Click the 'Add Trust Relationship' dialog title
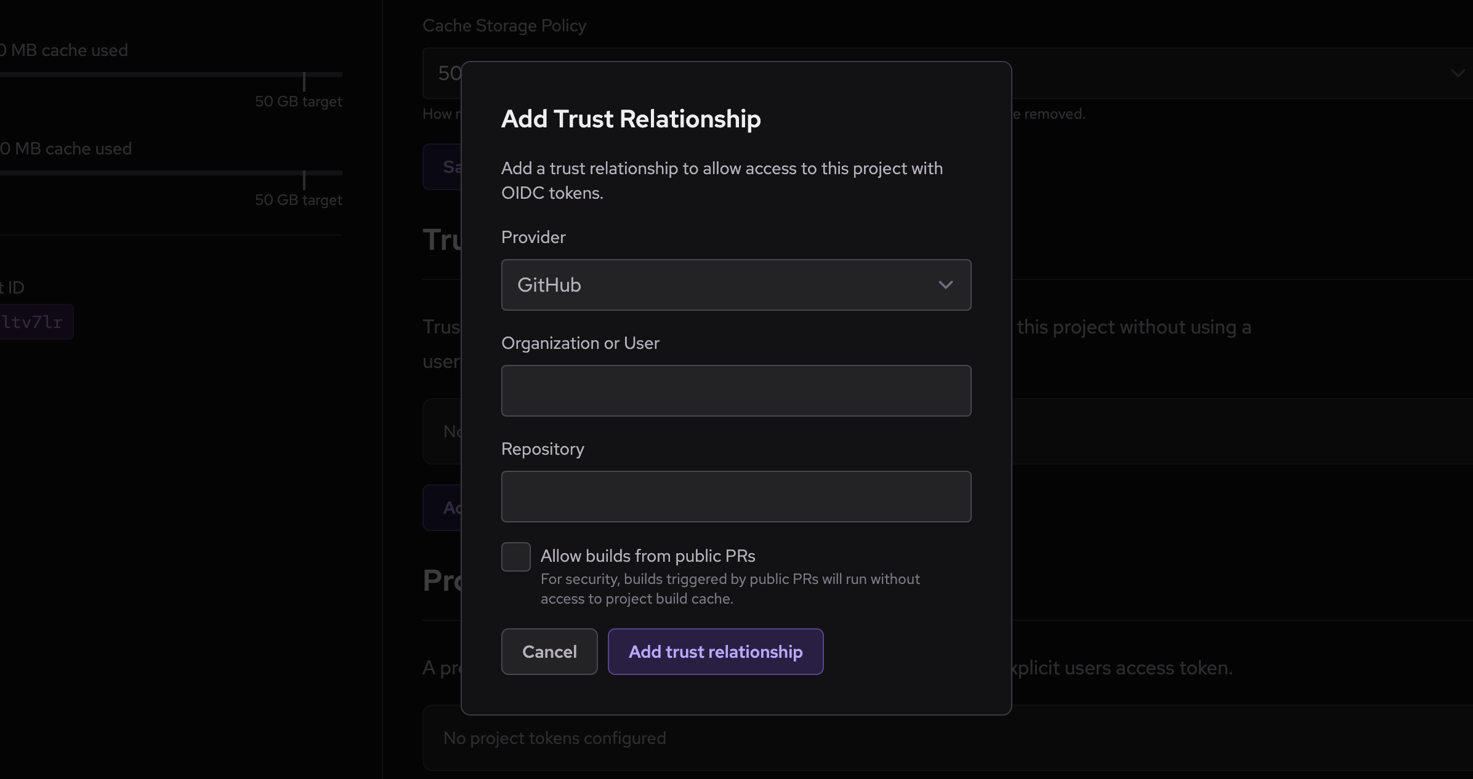This screenshot has width=1473, height=779. (631, 119)
